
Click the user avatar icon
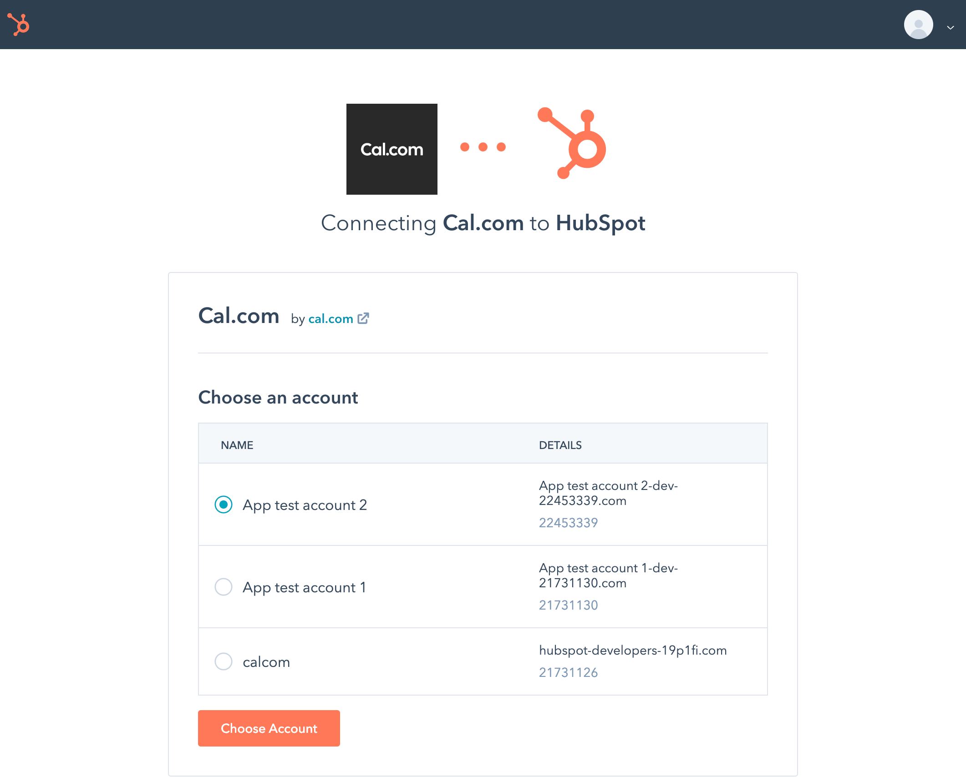(x=918, y=25)
